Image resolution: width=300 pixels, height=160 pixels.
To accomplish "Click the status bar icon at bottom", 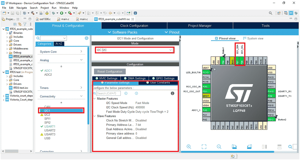I will click(233, 156).
